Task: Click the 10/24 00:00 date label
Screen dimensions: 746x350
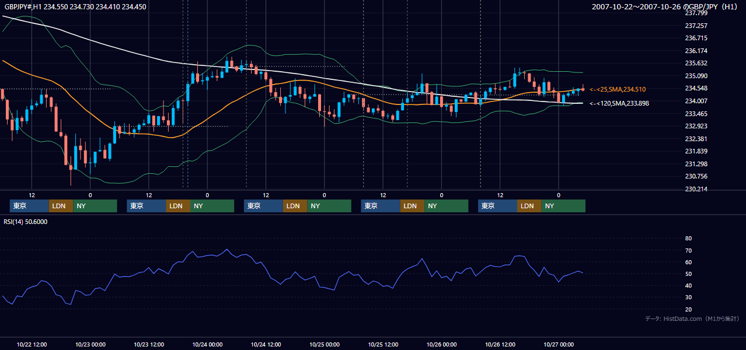Action: 207,344
